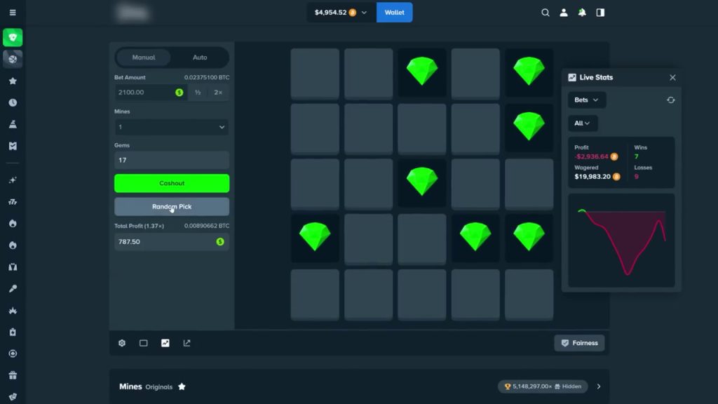Open Favourites with the sidebar star icon
Viewport: 718px width, 404px height.
13,81
